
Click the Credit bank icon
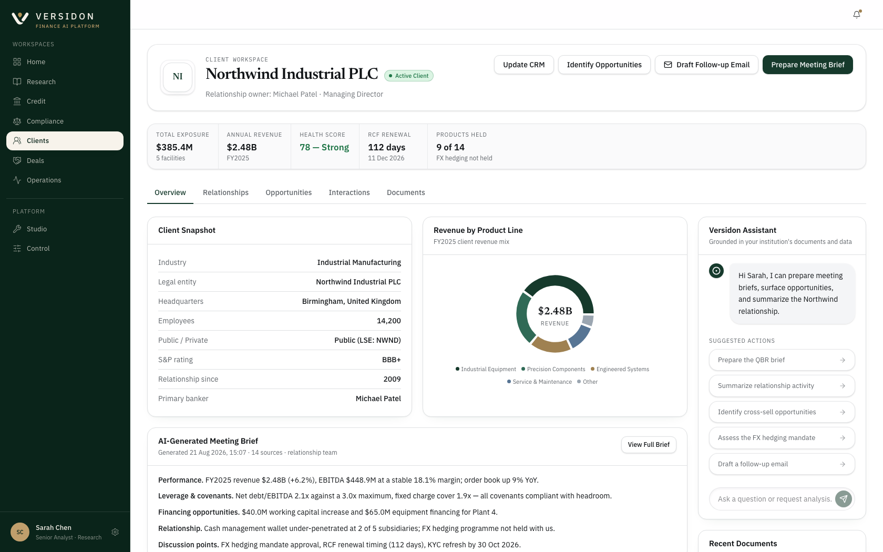pyautogui.click(x=17, y=101)
